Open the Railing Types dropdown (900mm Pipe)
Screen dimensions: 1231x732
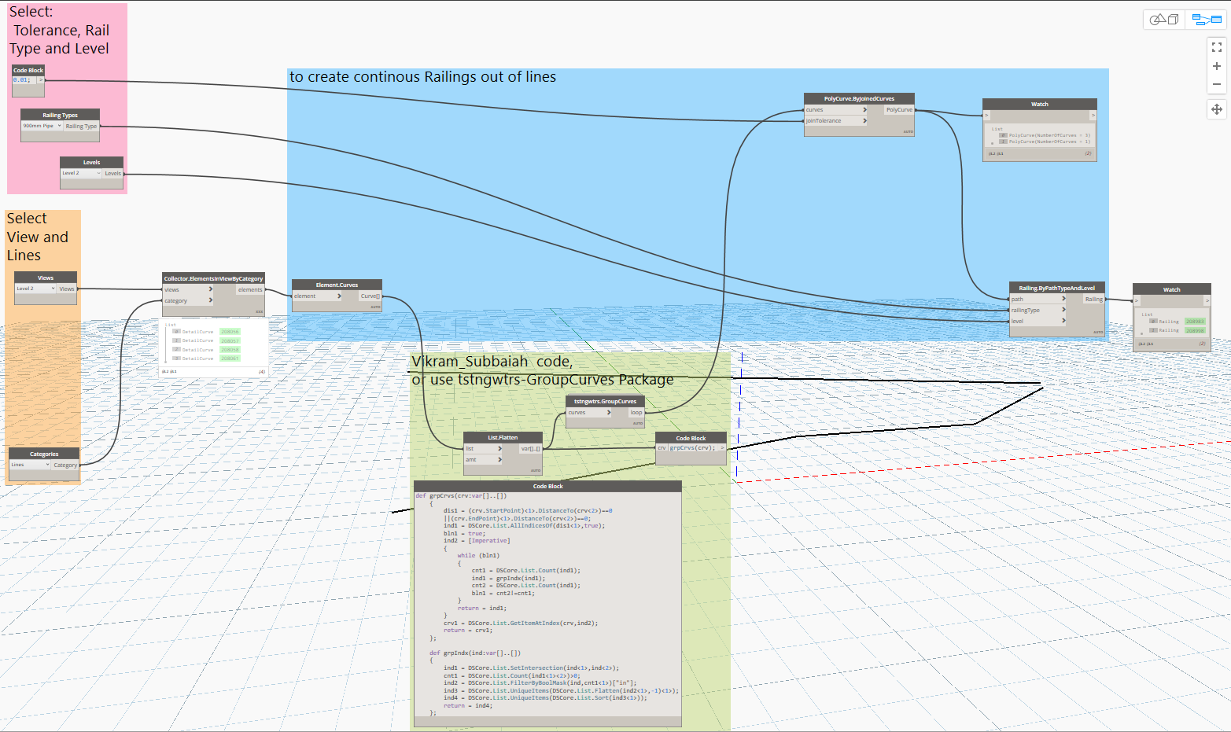tap(42, 126)
